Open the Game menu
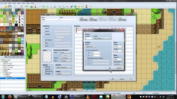 28,3
